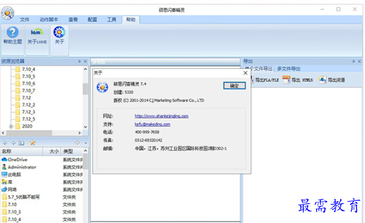Click the up-folder icon in browser toolbar
Screen dimensions: 365x223
[x=21, y=143]
